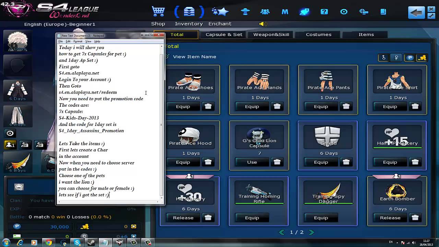Screen dimensions: 439x247
Task: Open the Enchant stars icon
Action: tap(220, 12)
